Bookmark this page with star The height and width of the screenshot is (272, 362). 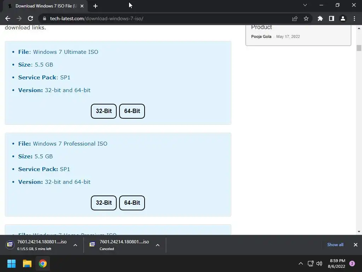(306, 18)
